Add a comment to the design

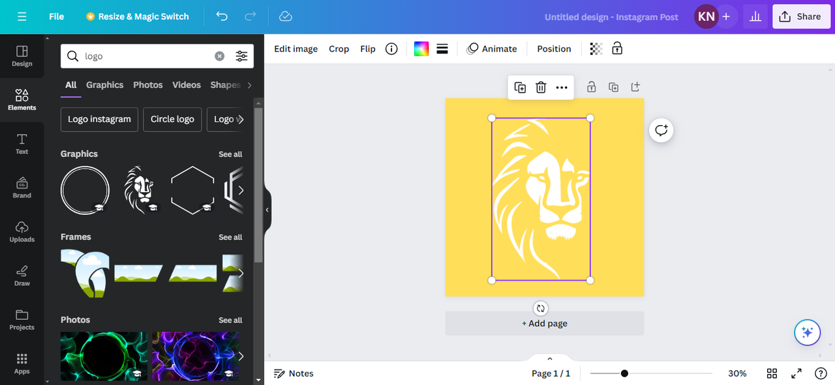661,130
